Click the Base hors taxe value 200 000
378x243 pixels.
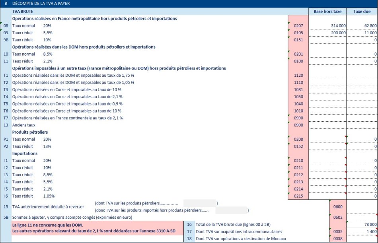point(327,33)
